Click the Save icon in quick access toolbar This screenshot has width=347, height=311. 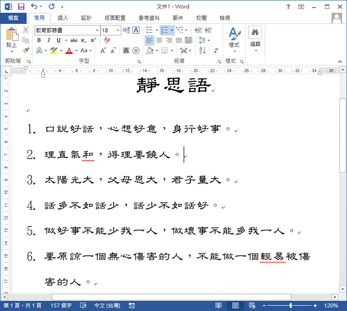coord(21,7)
